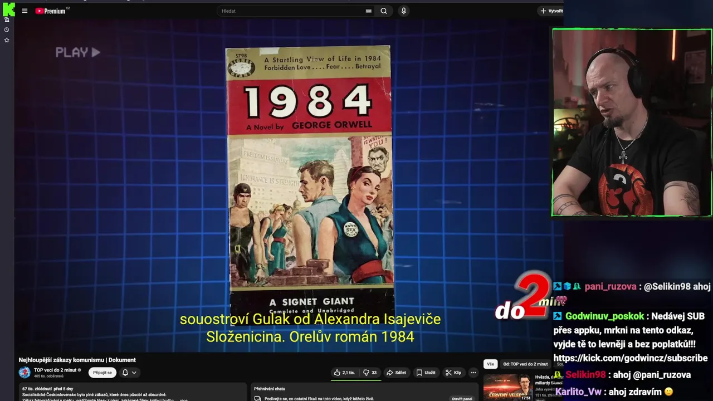Viewport: 713px width, 401px height.
Task: Open the on-screen keyboard in search box
Action: [x=368, y=11]
